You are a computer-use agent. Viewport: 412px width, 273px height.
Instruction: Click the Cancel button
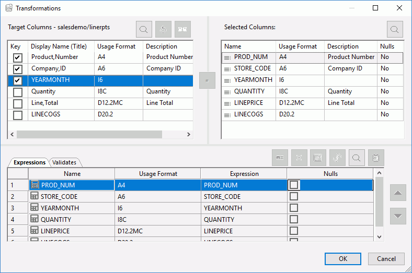tap(386, 259)
